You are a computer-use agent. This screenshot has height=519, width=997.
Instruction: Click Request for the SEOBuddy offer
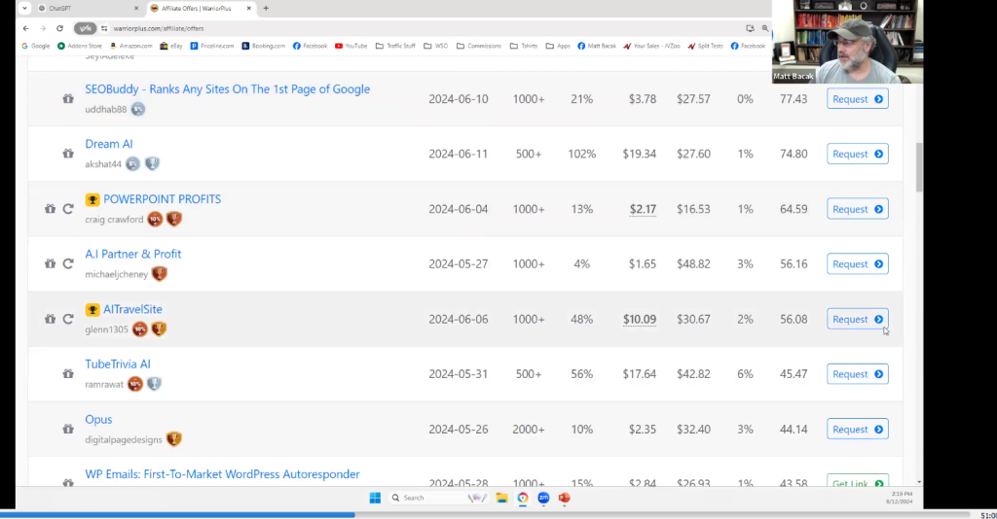coord(857,99)
